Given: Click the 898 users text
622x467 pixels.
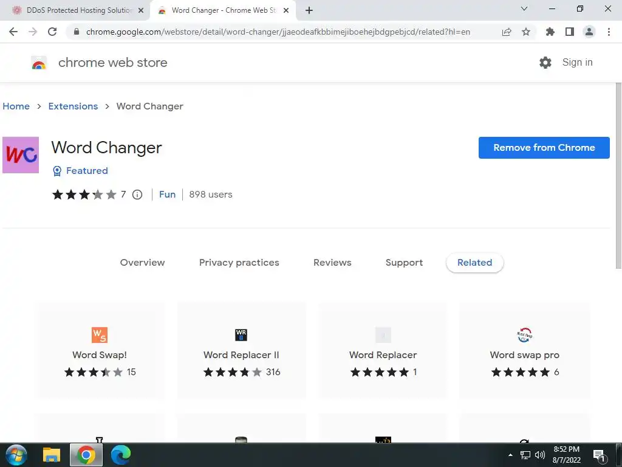Looking at the screenshot, I should pyautogui.click(x=211, y=195).
